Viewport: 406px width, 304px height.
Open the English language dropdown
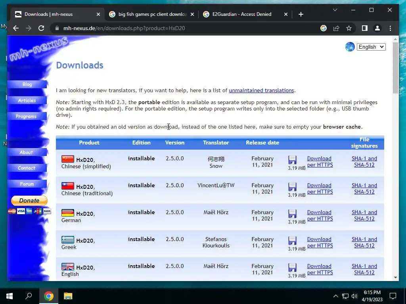click(x=371, y=47)
